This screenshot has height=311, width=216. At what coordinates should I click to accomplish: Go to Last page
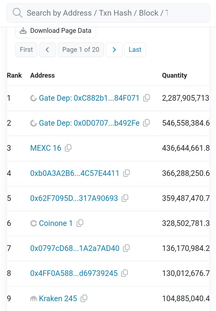coord(135,50)
